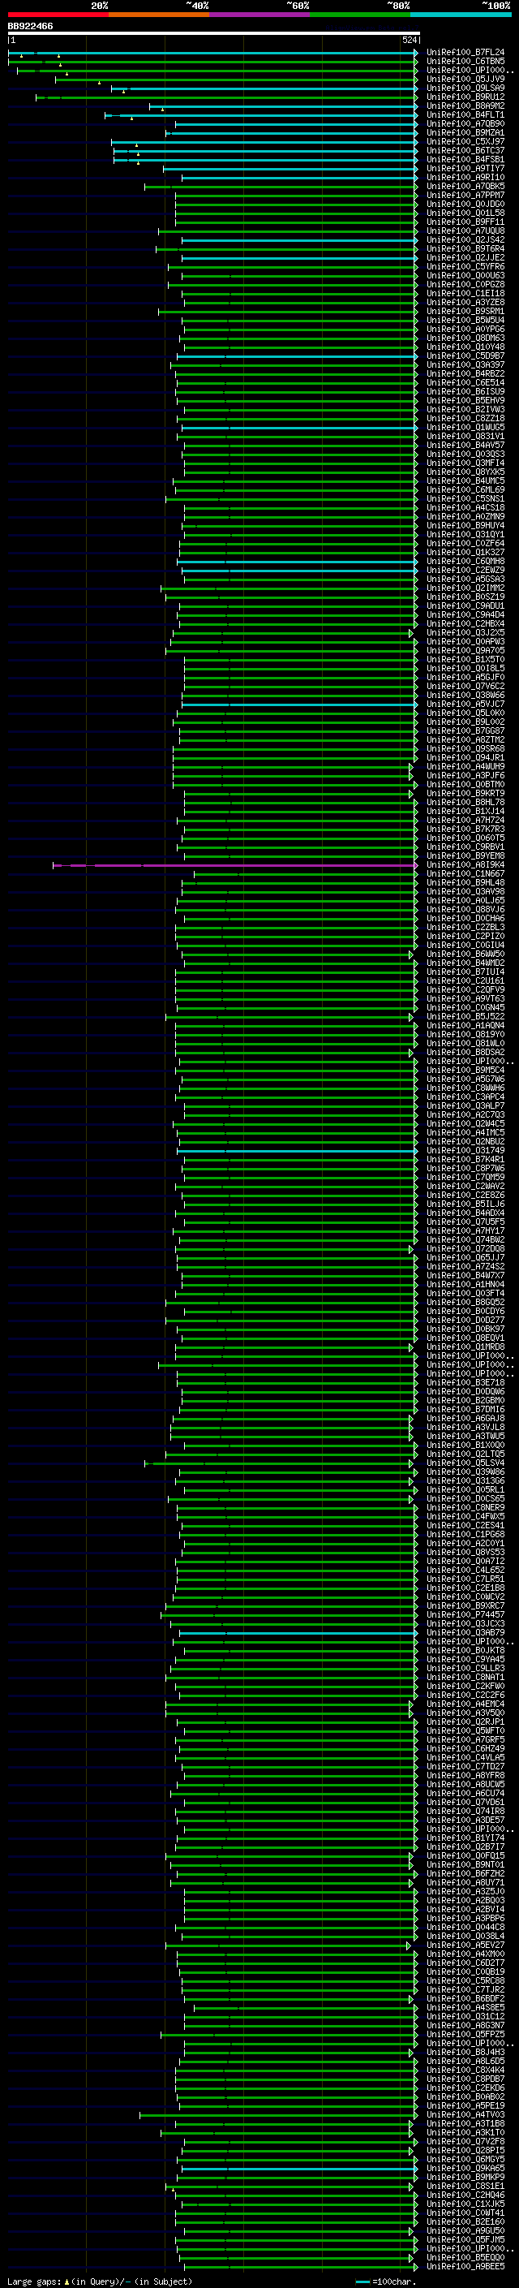The width and height of the screenshot is (519, 2288).
Task: Select the UniRef100_B9T6R4 label
Action: 465,250
